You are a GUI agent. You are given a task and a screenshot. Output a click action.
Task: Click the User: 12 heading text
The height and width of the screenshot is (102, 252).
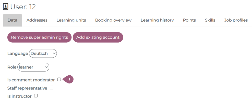point(23,7)
